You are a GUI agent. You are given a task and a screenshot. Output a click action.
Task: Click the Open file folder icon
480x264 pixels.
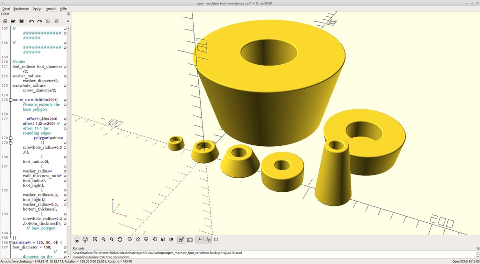click(x=13, y=21)
